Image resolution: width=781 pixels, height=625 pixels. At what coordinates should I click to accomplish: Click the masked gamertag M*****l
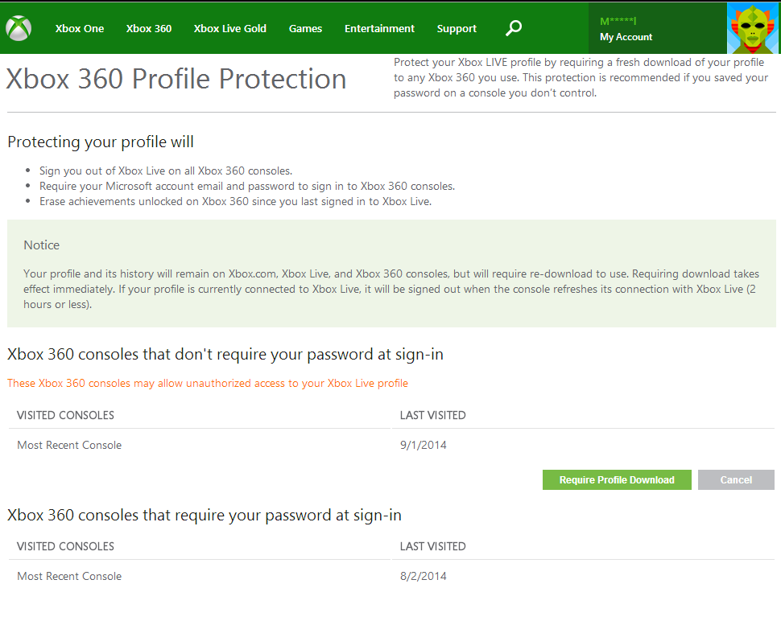point(618,21)
